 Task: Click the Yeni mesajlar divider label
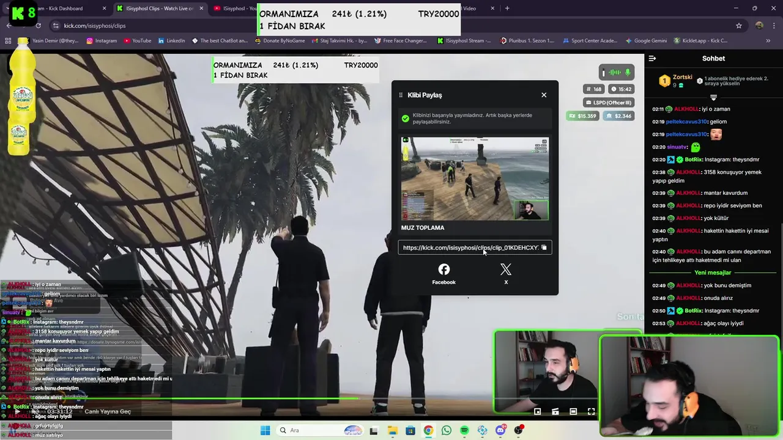pos(713,273)
